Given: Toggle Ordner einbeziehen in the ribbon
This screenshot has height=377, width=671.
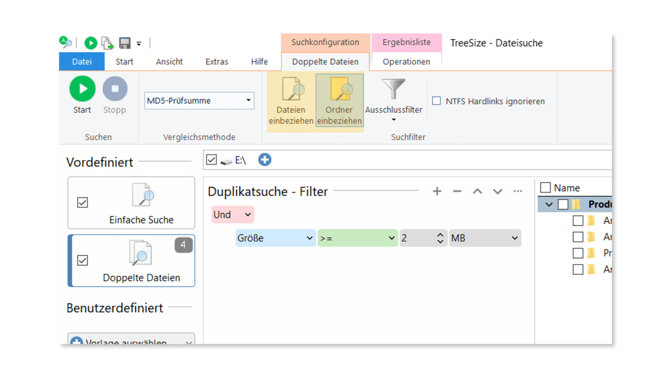Looking at the screenshot, I should click(x=339, y=100).
